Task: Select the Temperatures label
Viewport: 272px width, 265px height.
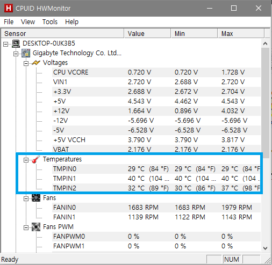Action: (x=62, y=159)
